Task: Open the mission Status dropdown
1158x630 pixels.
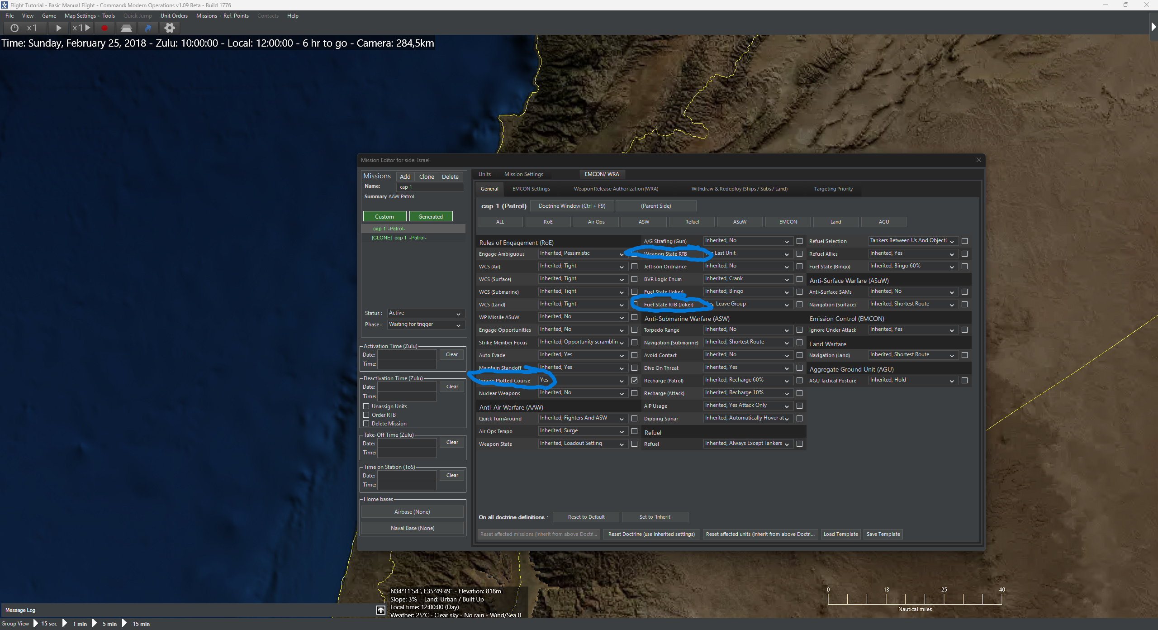Action: click(425, 313)
